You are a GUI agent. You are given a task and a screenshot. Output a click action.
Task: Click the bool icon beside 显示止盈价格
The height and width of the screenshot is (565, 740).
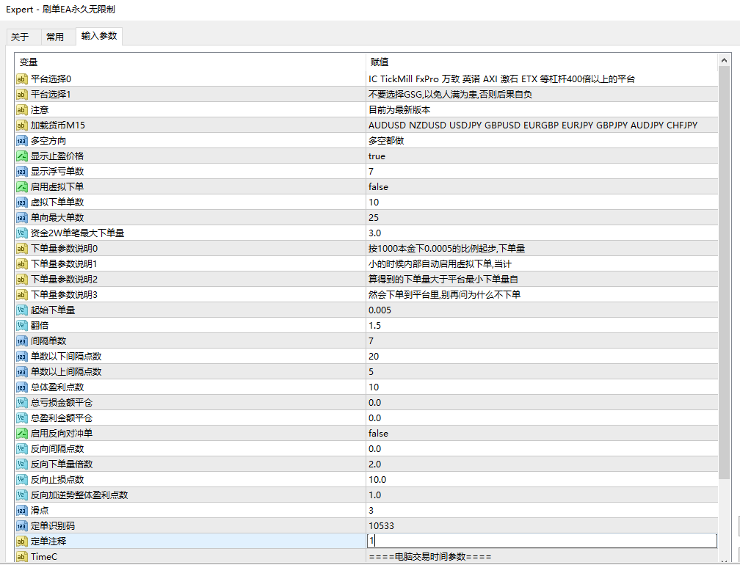[x=22, y=156]
